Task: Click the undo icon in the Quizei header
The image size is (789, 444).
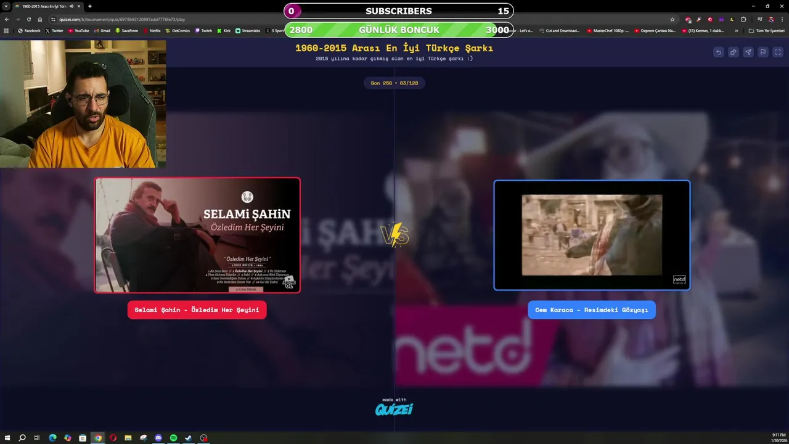Action: click(x=718, y=52)
